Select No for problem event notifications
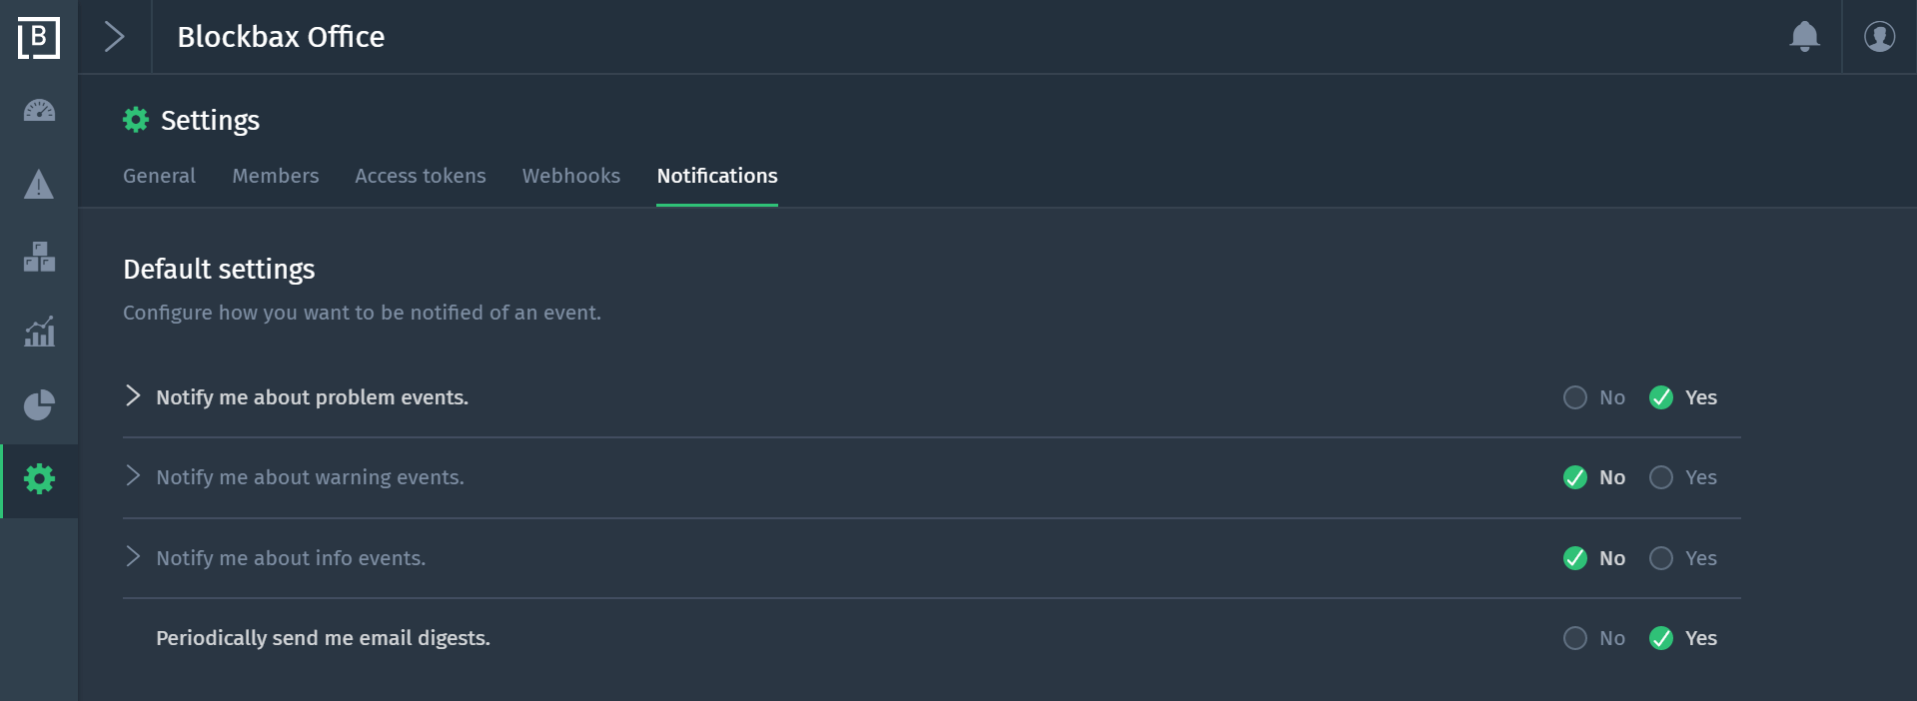 click(x=1594, y=397)
